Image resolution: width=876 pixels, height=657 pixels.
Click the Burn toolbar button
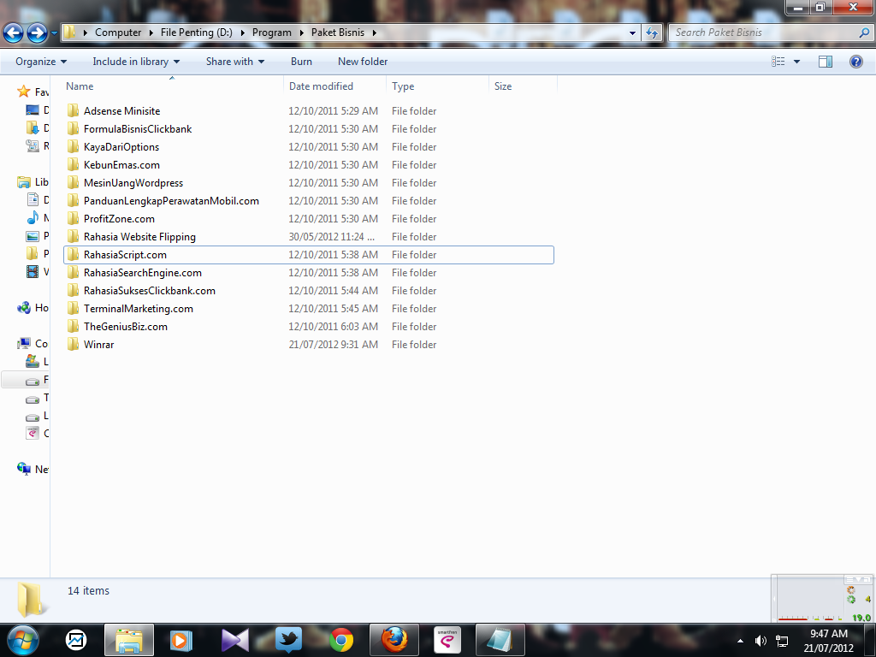(301, 62)
